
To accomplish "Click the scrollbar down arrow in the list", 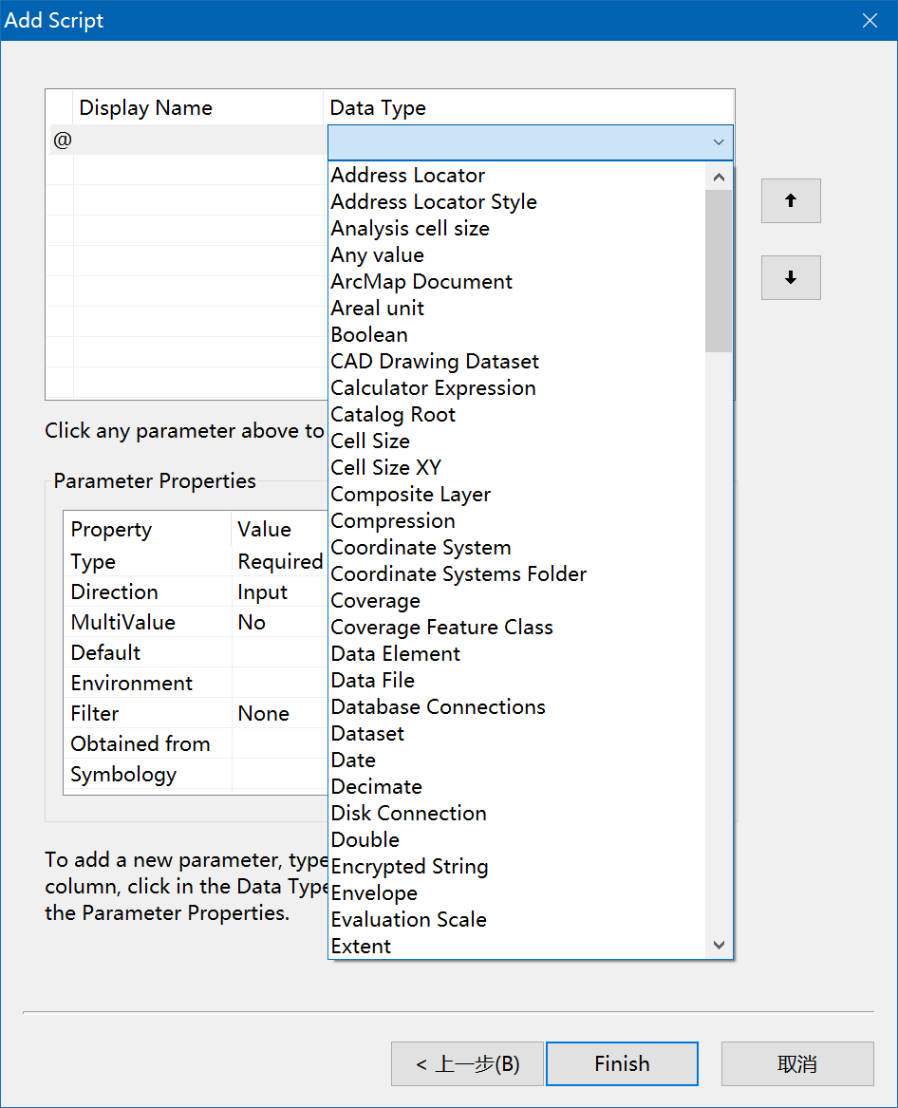I will 720,945.
